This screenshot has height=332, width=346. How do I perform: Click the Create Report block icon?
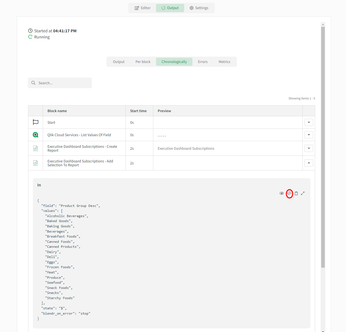36,148
